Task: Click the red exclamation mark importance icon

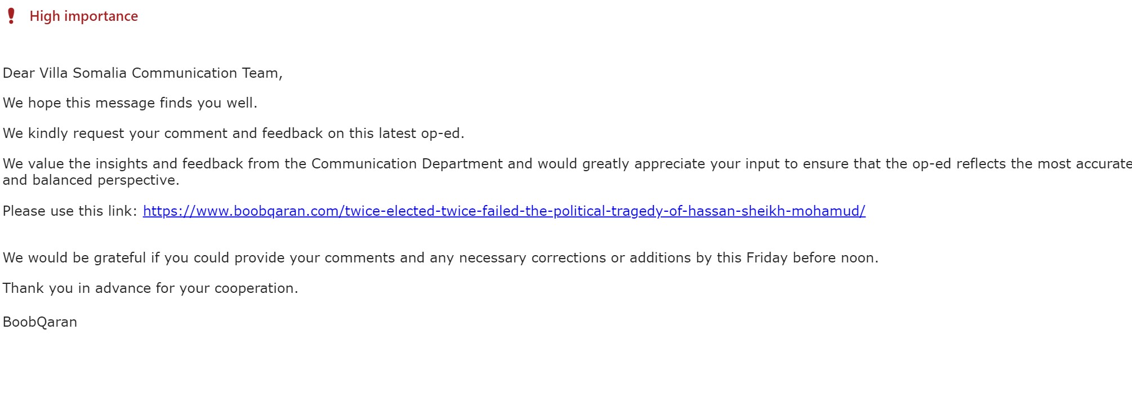Action: 11,16
